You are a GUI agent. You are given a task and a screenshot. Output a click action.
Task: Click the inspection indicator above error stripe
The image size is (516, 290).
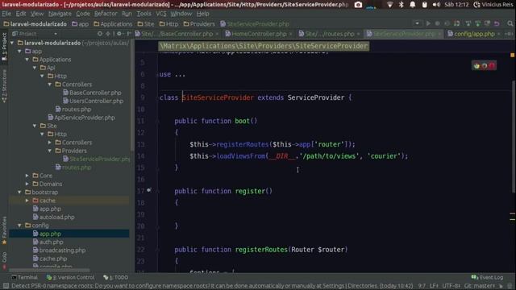(x=512, y=55)
